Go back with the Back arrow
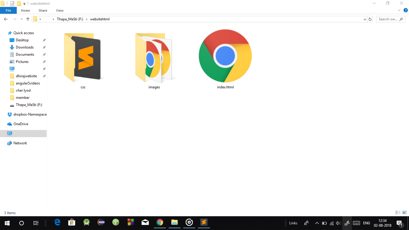Image resolution: width=409 pixels, height=230 pixels. (6, 19)
